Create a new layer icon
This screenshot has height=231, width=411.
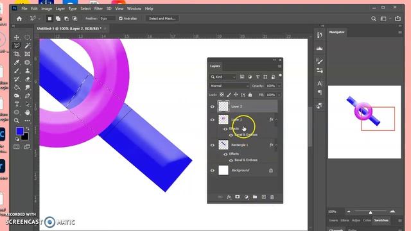[264, 197]
